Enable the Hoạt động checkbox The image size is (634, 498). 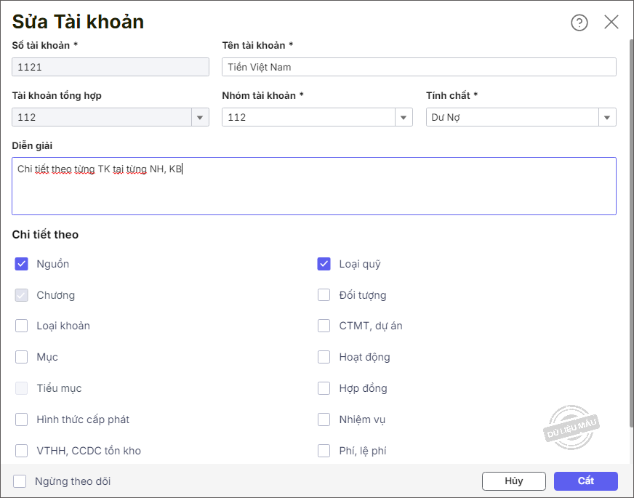pos(324,357)
